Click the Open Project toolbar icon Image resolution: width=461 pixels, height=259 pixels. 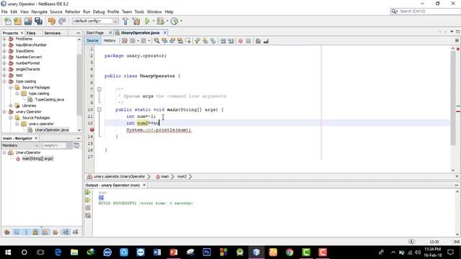point(28,21)
